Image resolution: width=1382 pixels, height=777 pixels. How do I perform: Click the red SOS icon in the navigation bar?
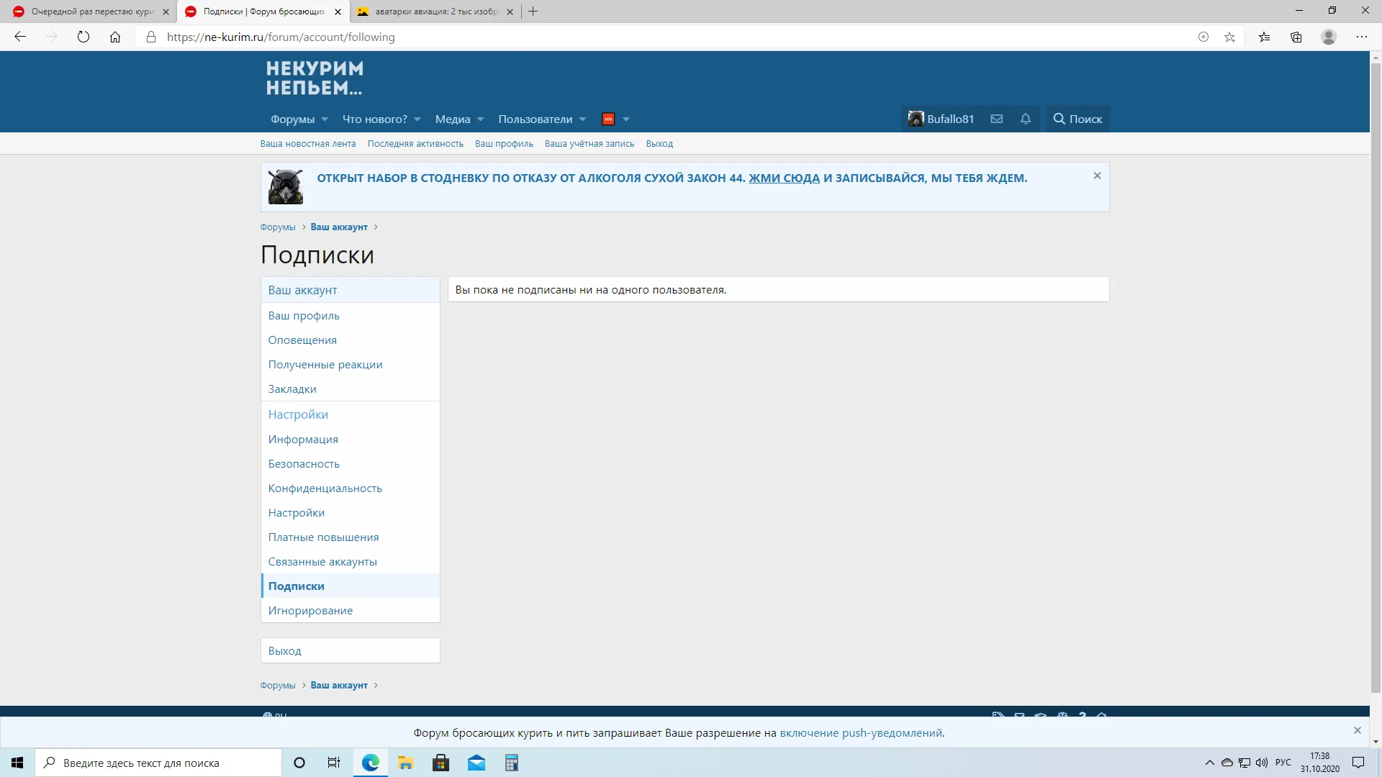pos(609,119)
